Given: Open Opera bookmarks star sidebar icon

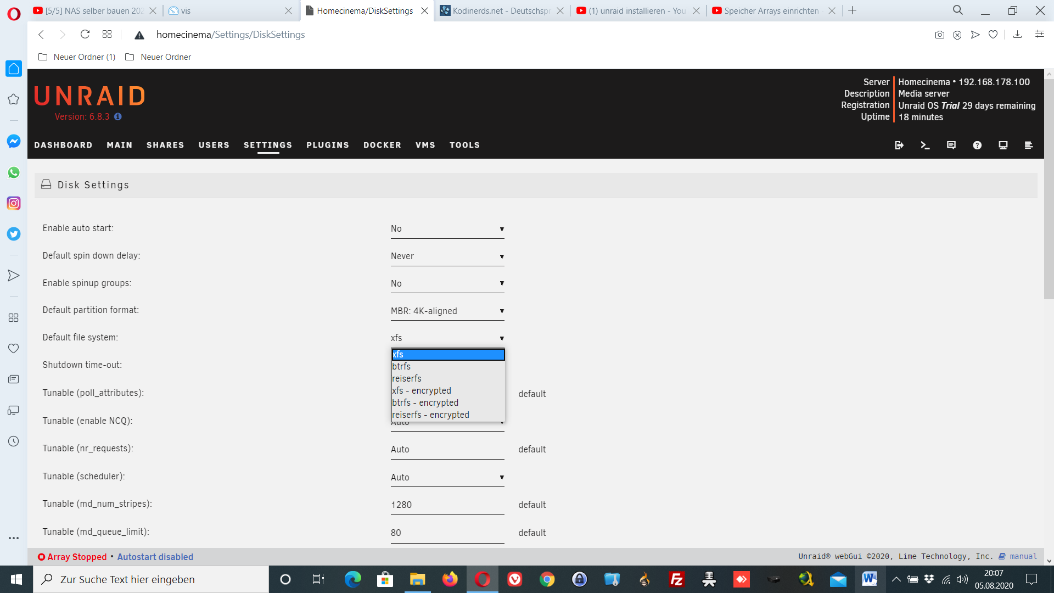Looking at the screenshot, I should [14, 99].
